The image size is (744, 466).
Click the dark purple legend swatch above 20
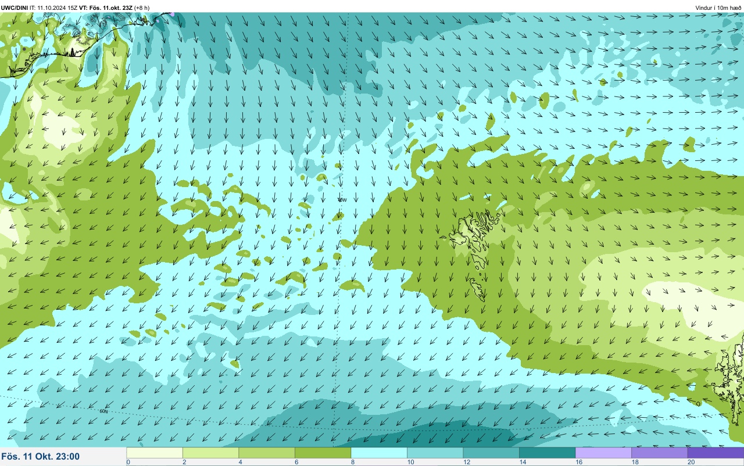pyautogui.click(x=716, y=453)
